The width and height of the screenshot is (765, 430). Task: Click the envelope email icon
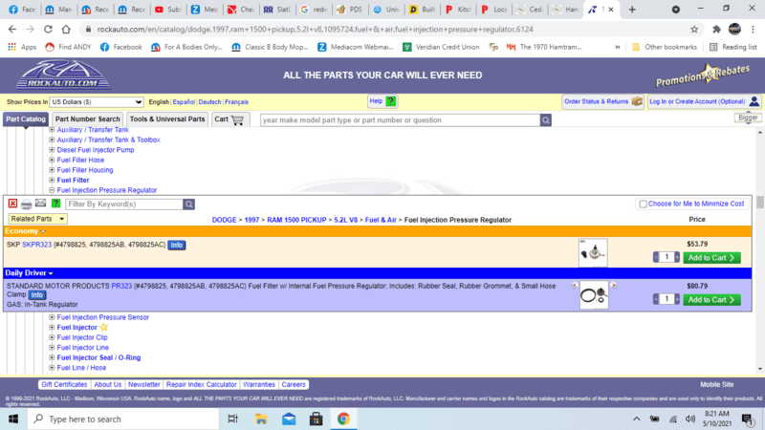click(x=40, y=204)
